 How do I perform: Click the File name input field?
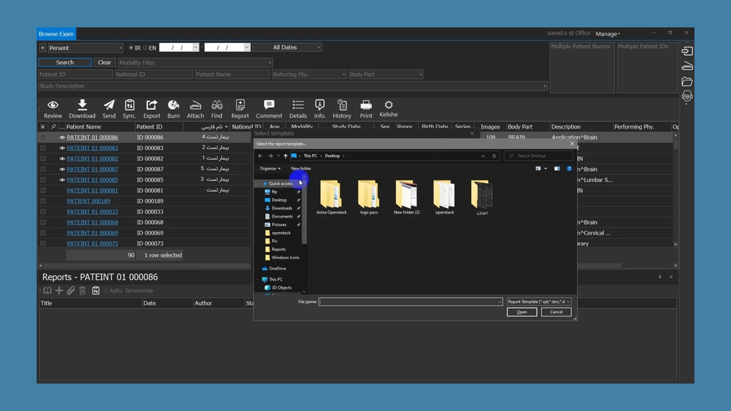408,301
